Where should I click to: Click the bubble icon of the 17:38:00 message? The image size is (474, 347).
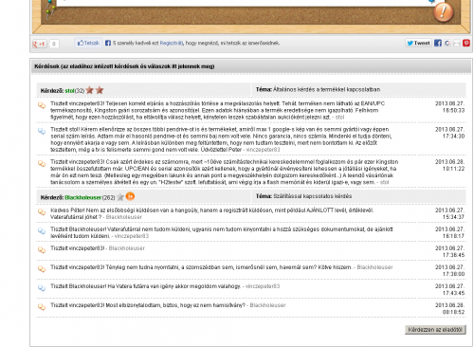pos(42,268)
